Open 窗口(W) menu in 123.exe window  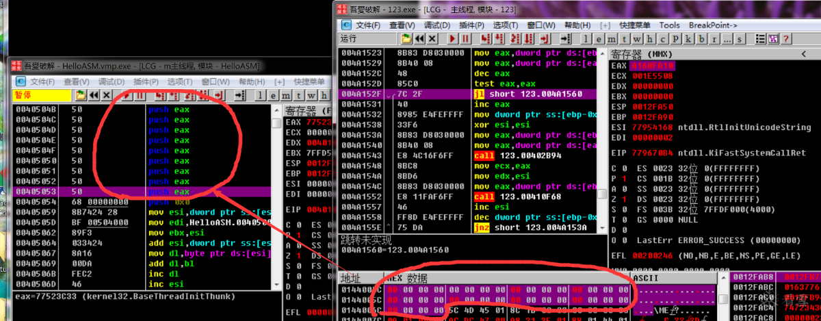click(x=540, y=25)
